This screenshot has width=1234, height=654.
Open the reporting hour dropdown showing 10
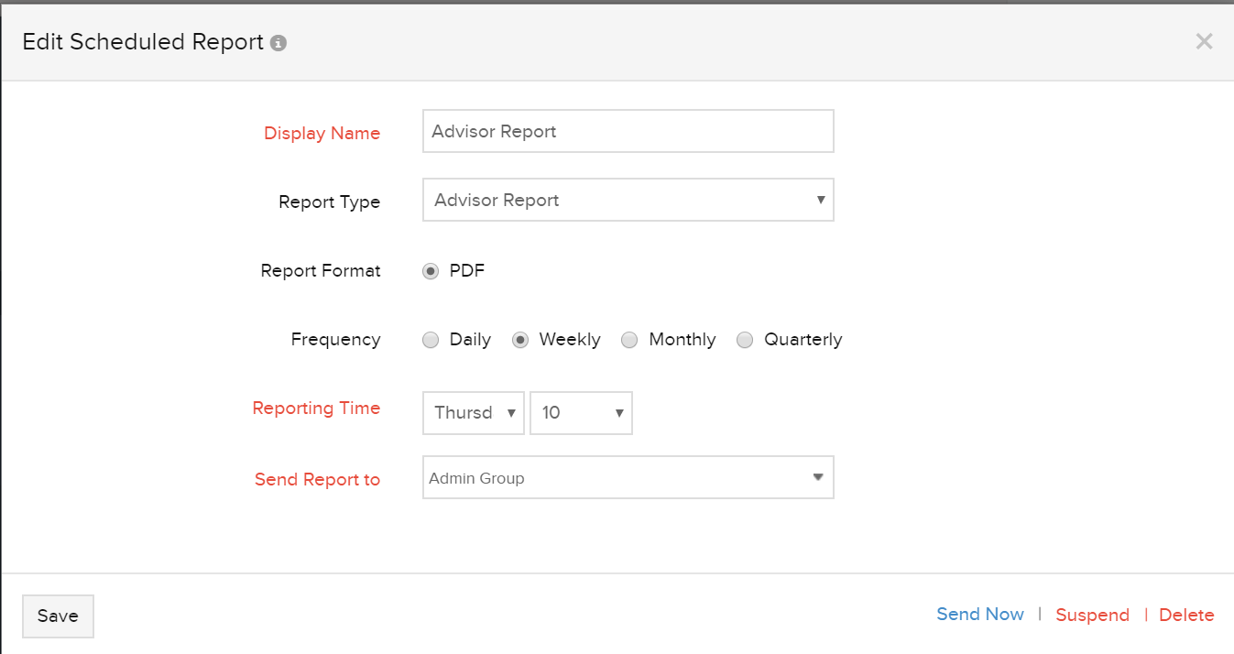click(581, 413)
